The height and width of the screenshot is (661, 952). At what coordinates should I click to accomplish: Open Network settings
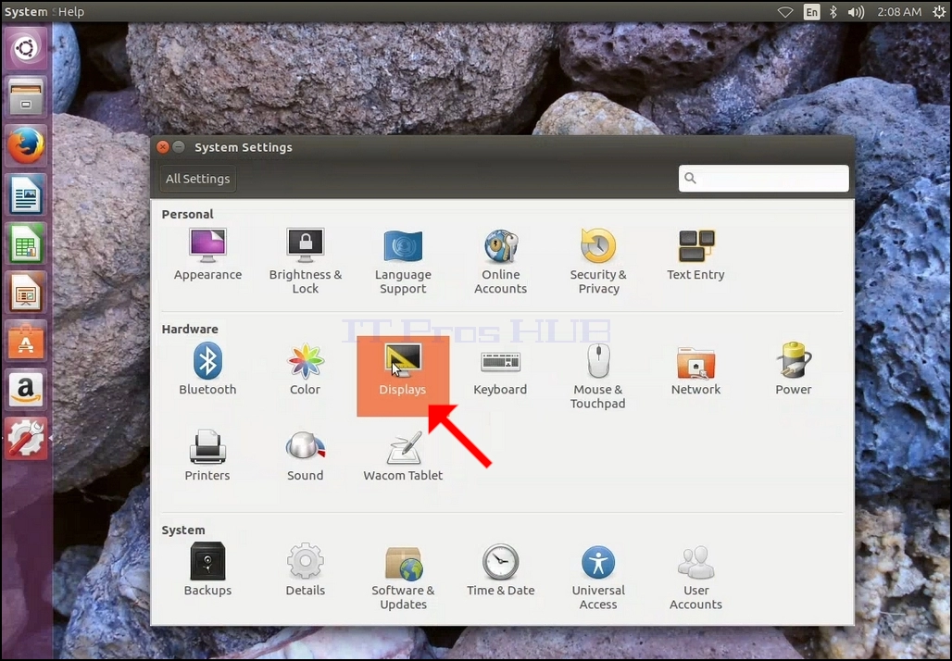[695, 369]
